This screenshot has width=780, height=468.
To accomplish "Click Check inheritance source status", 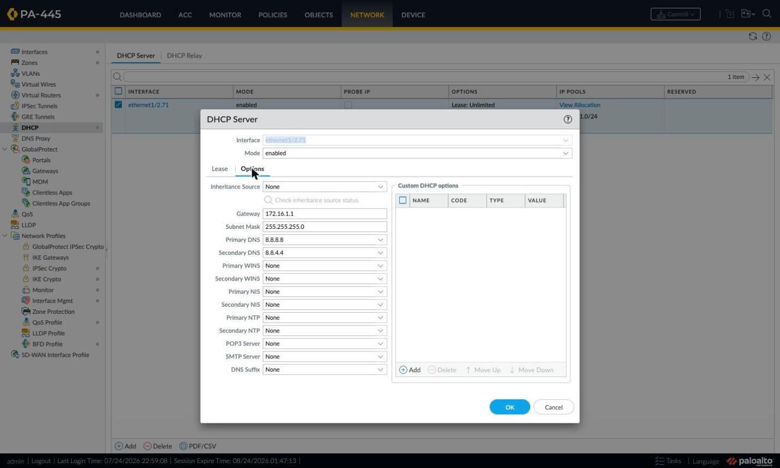I will click(311, 200).
